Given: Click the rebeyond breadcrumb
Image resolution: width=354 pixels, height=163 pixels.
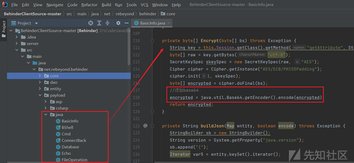Looking at the screenshot, I should (x=125, y=14).
